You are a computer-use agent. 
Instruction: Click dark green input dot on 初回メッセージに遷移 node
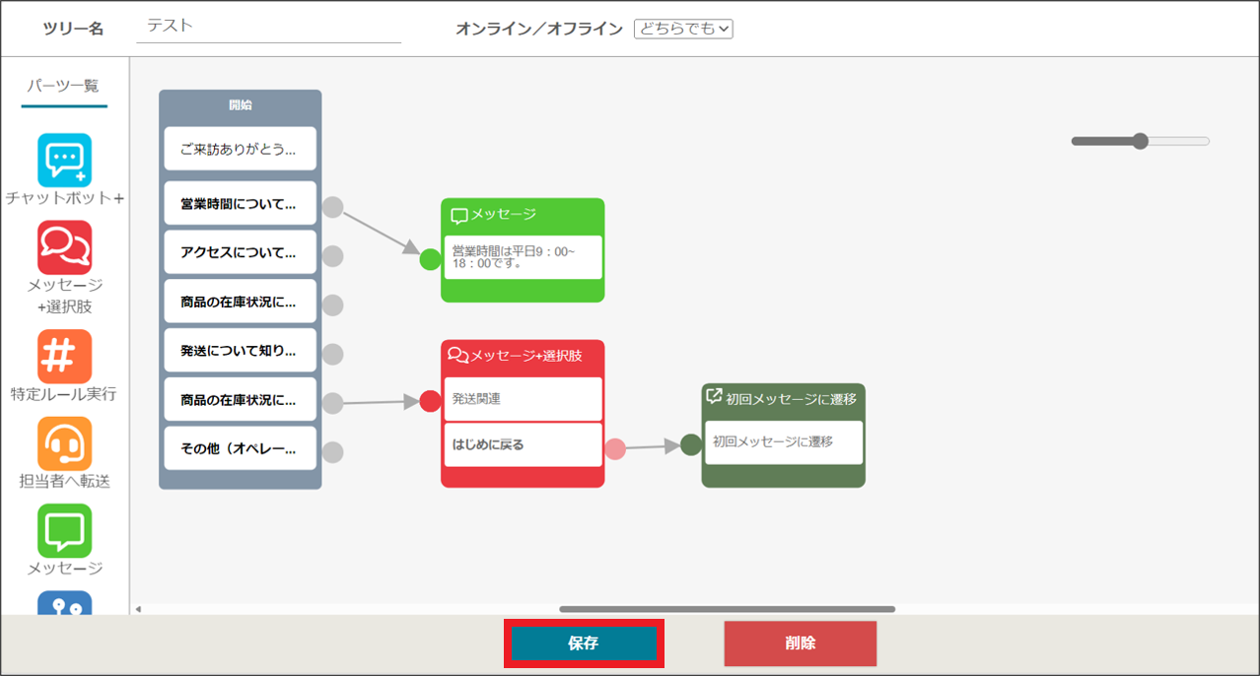(x=691, y=444)
